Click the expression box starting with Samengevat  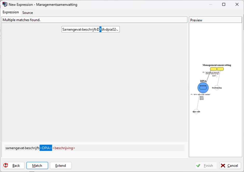tap(90, 29)
